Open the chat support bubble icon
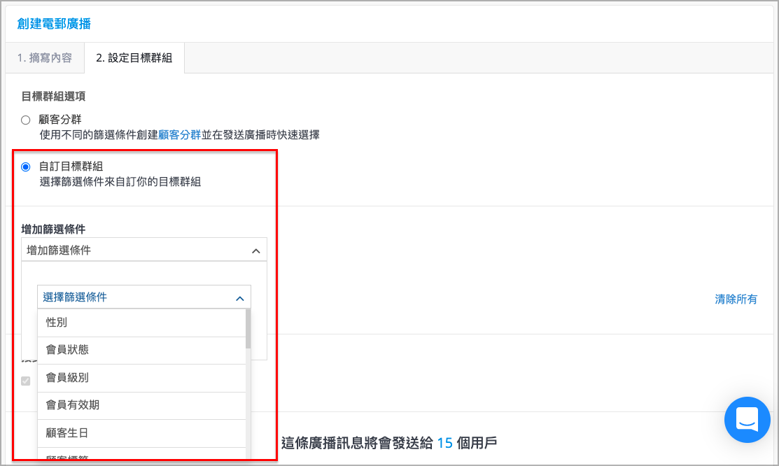 747,420
